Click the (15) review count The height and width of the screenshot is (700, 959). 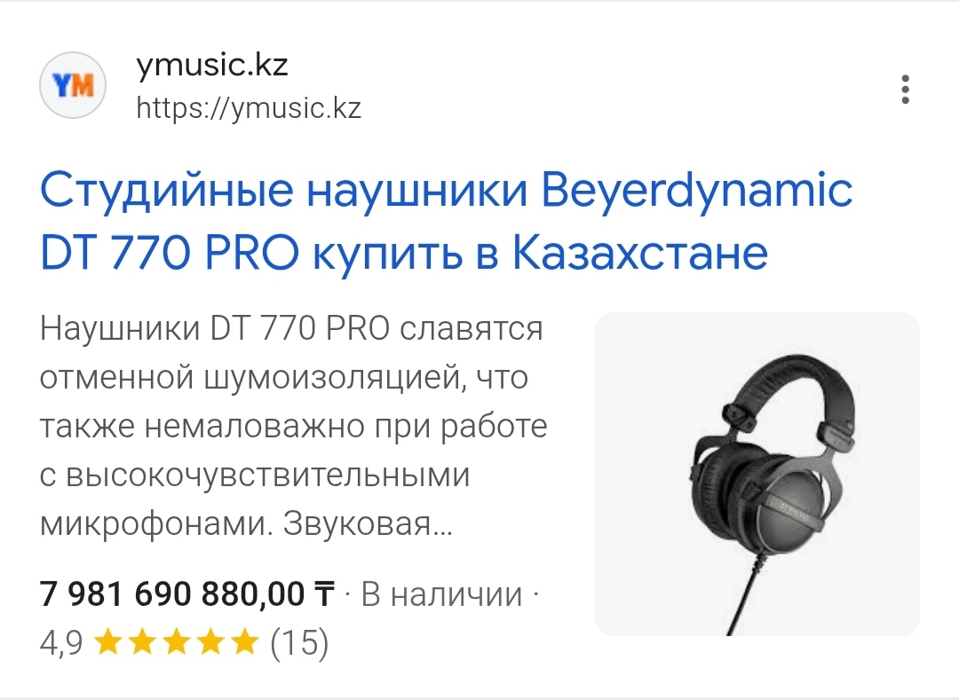(x=299, y=642)
